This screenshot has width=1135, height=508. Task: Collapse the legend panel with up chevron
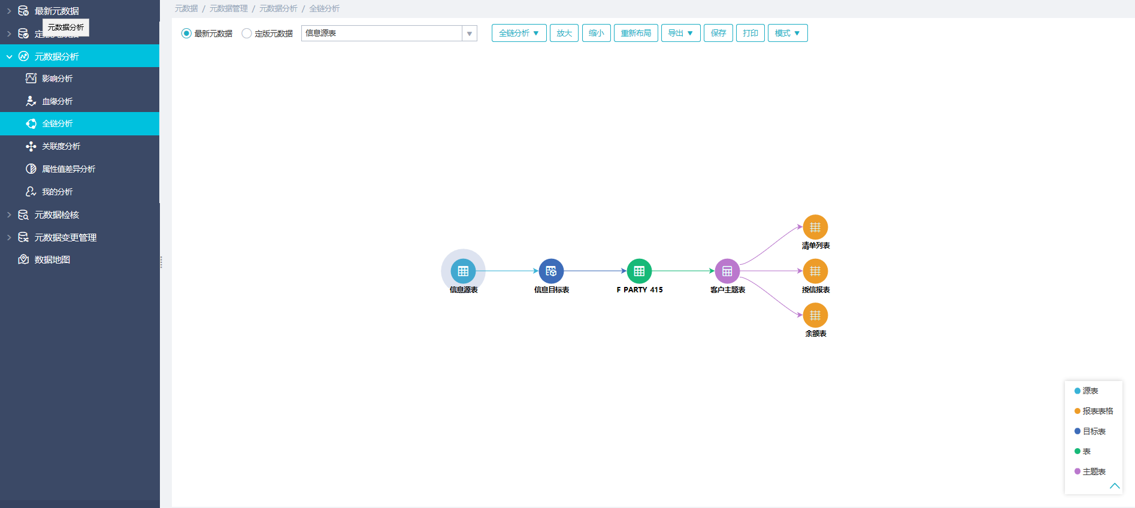point(1114,486)
